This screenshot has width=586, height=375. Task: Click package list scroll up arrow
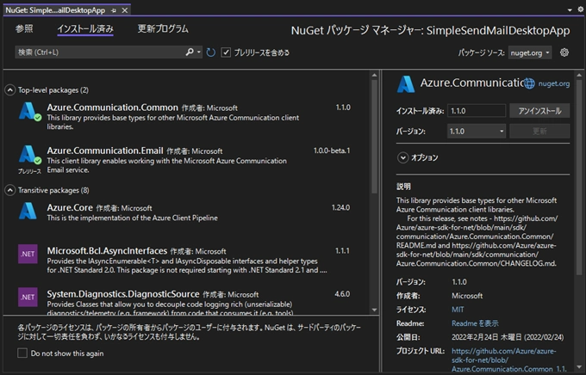click(375, 75)
